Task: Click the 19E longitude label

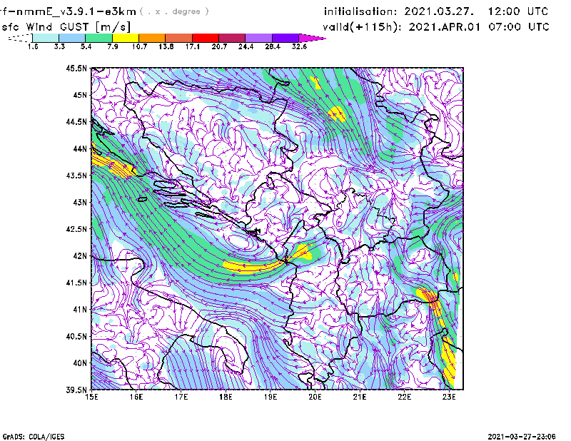Action: point(271,397)
